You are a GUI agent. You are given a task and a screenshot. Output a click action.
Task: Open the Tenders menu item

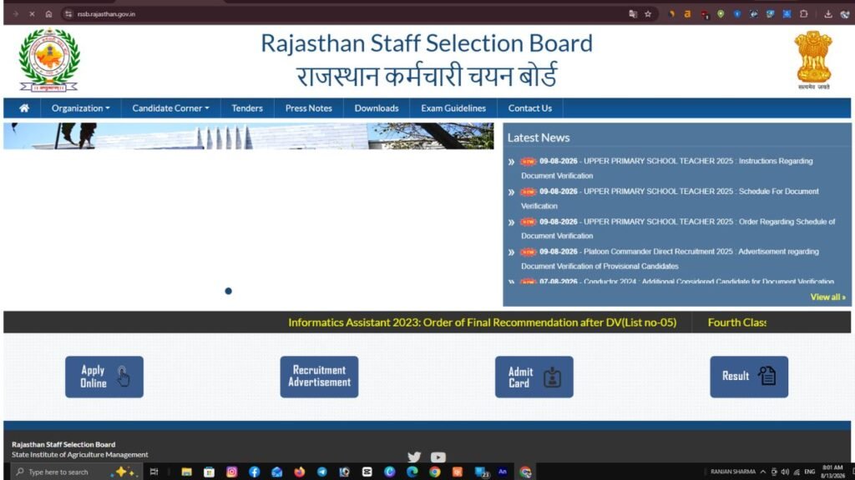[247, 107]
